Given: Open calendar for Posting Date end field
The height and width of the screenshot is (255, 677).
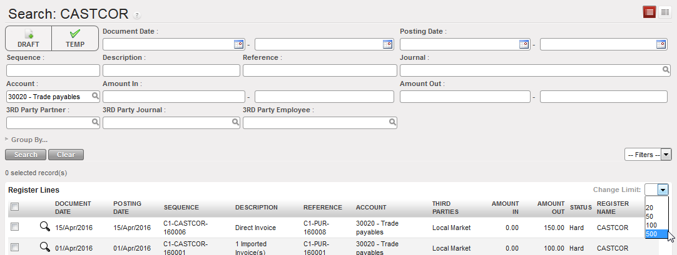Looking at the screenshot, I should click(661, 44).
